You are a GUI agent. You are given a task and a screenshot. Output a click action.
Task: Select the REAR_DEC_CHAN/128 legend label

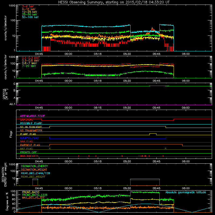point(35,173)
